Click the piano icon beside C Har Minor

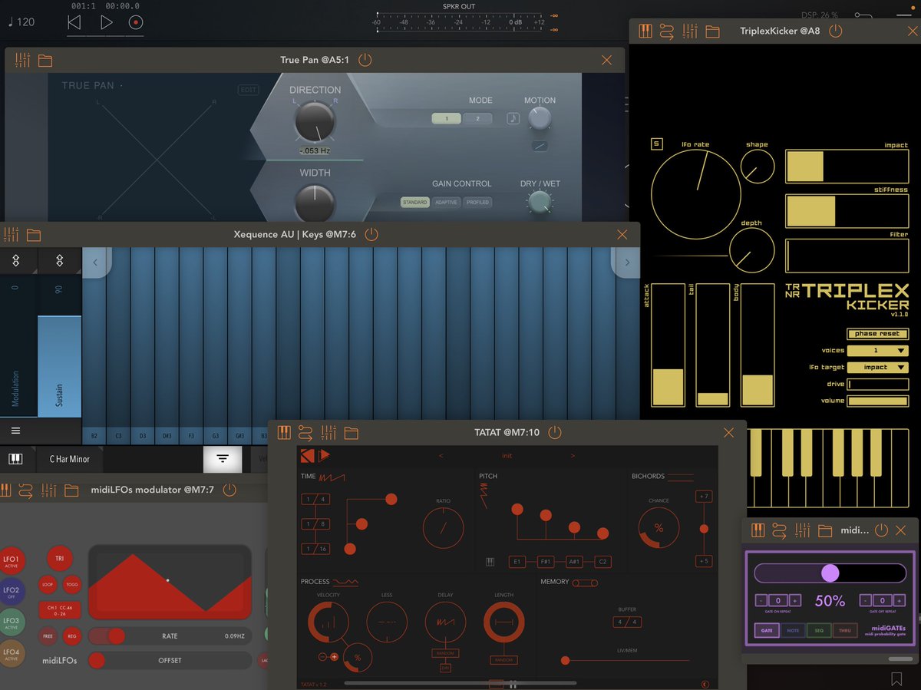coord(16,459)
